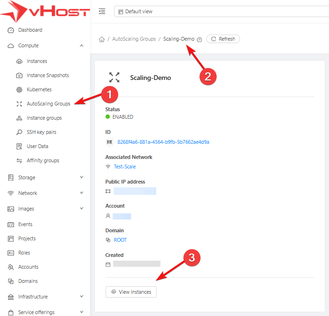Click the Kubernetes wheel icon
The image size is (329, 316).
point(19,90)
